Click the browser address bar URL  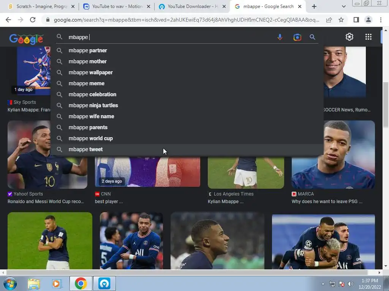point(187,20)
